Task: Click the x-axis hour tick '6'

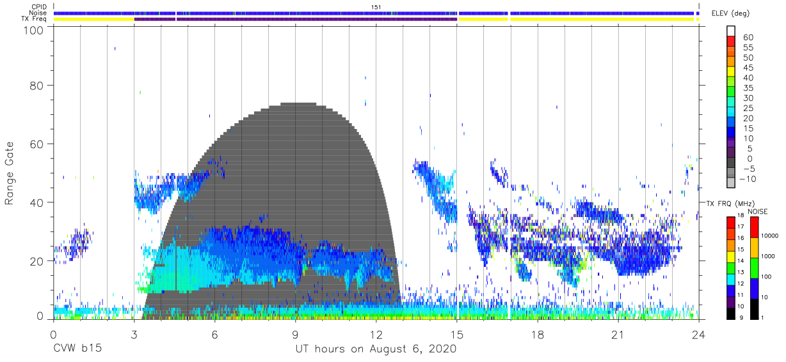Action: click(x=214, y=335)
